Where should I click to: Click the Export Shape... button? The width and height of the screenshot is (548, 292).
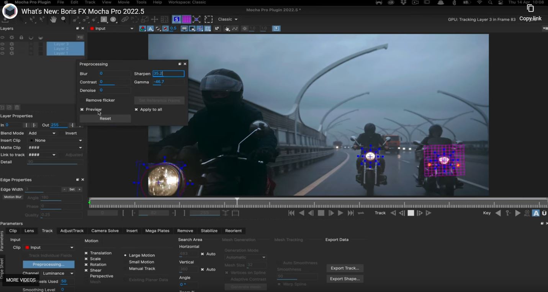345,279
